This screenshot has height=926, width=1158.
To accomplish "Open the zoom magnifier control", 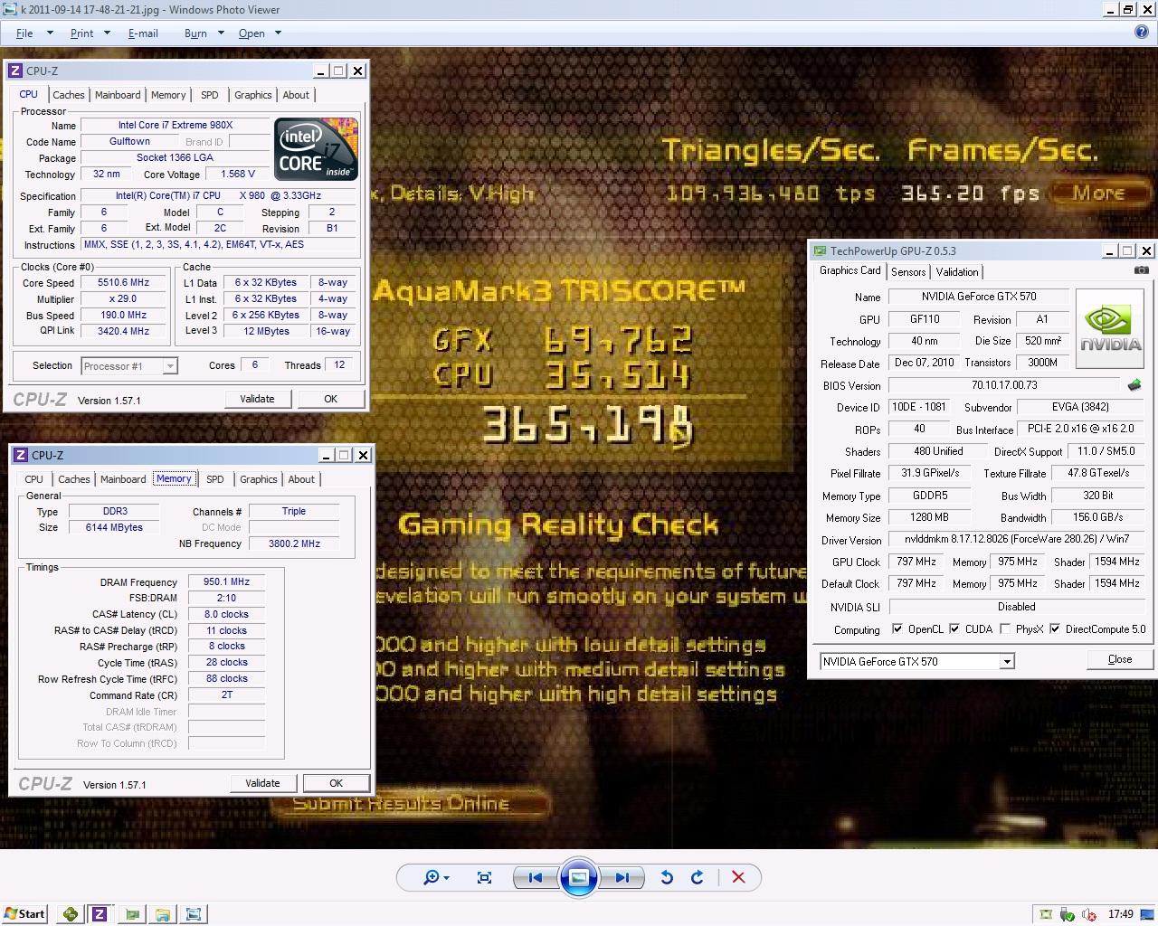I will point(432,877).
